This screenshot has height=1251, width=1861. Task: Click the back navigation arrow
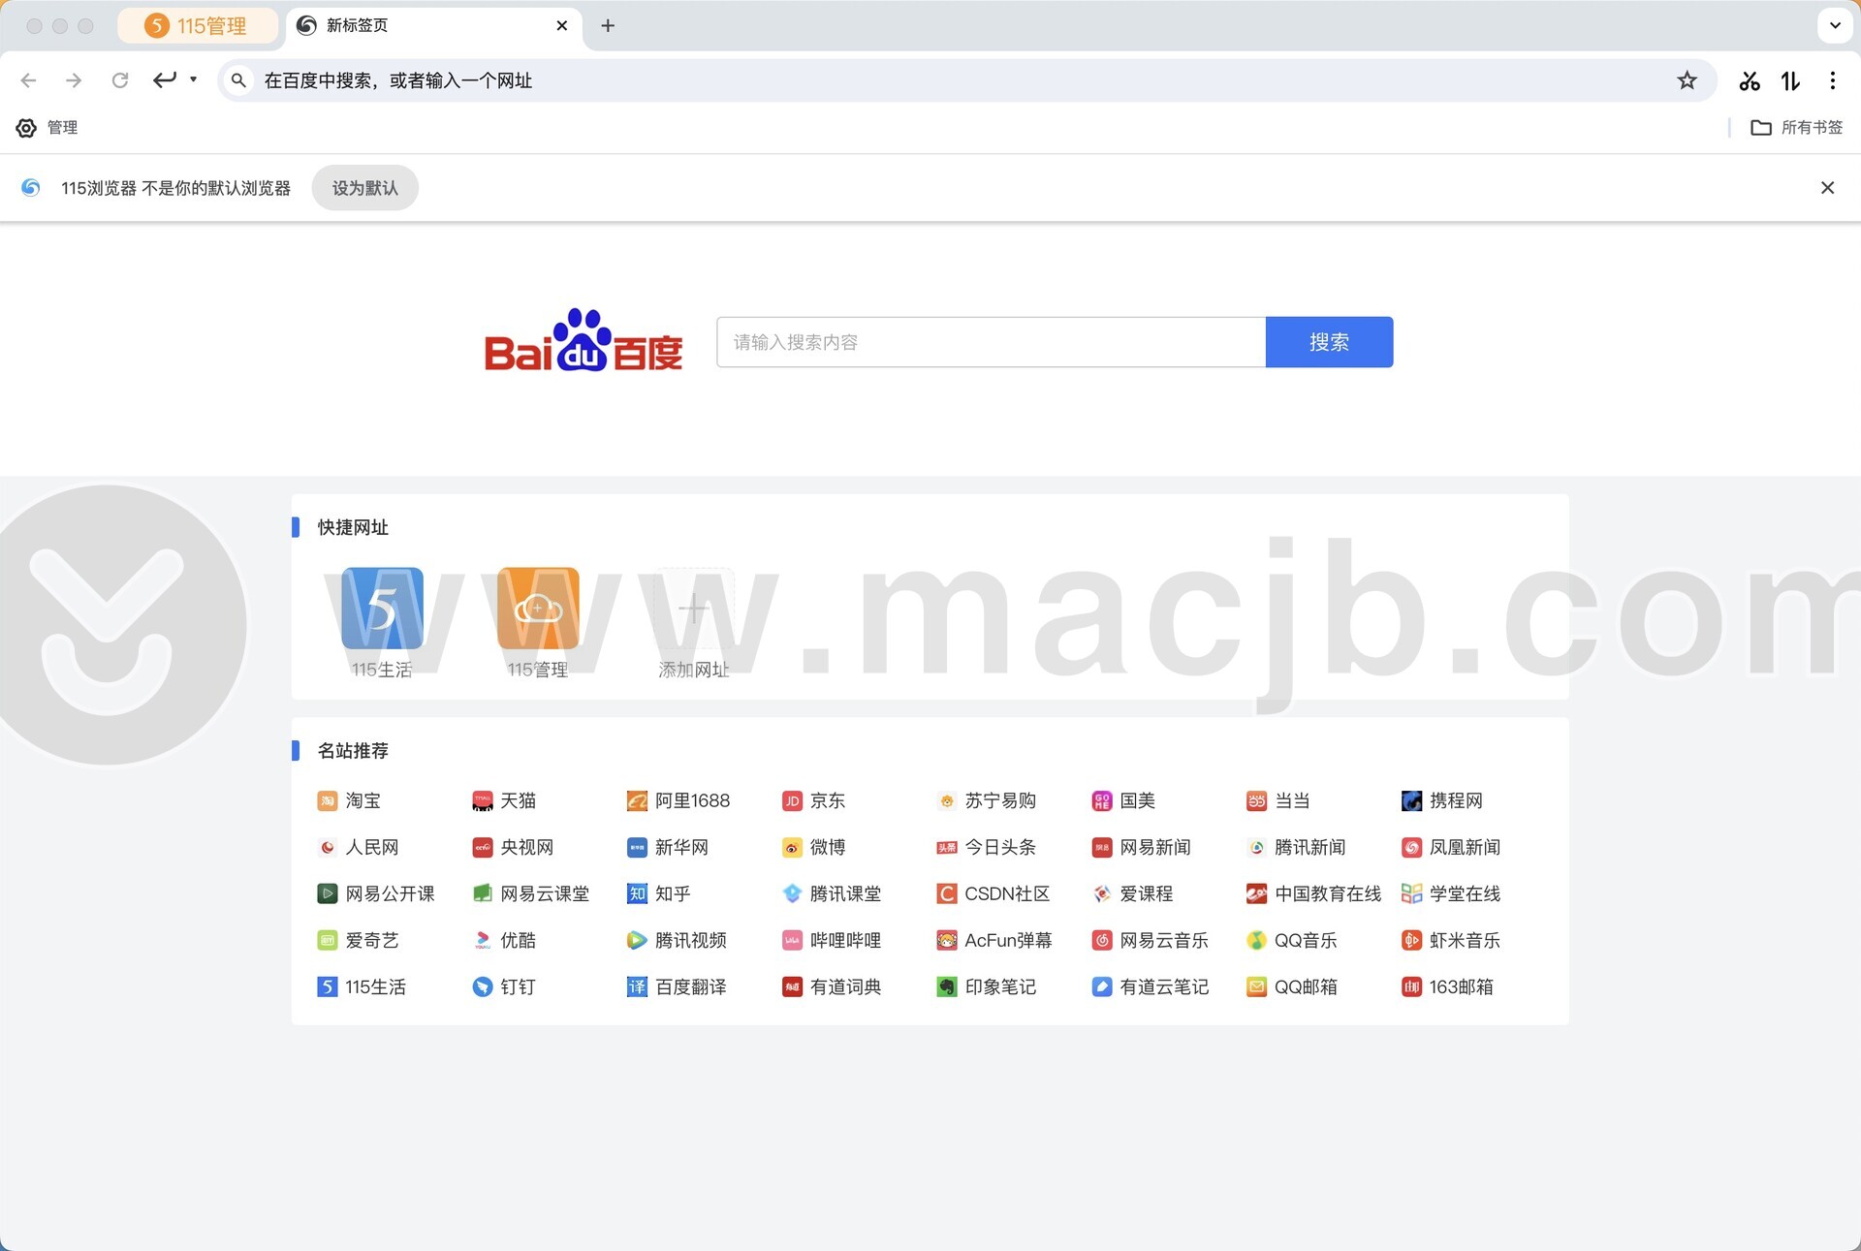pyautogui.click(x=29, y=80)
